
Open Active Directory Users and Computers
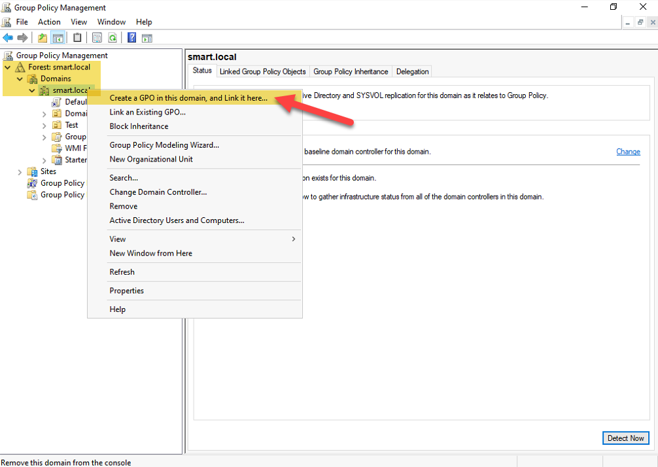click(x=195, y=220)
